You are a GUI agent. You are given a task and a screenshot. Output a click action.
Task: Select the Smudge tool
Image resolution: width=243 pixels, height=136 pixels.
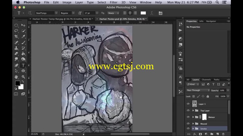pyautogui.click(x=16, y=59)
